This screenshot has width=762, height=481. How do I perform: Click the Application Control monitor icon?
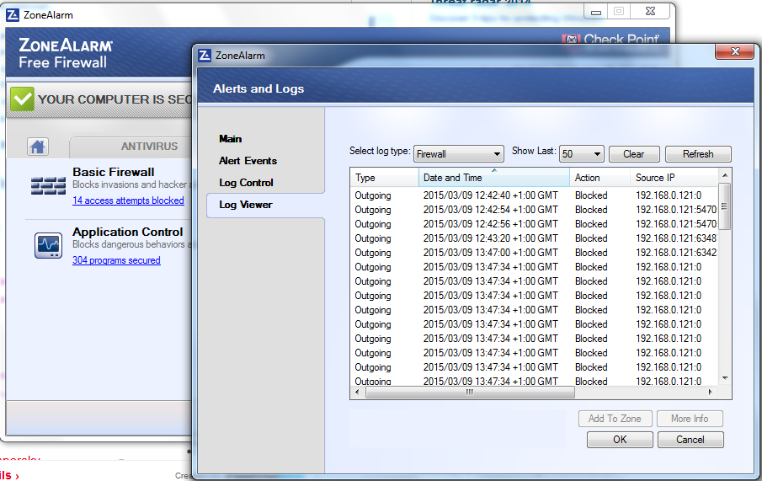(48, 245)
